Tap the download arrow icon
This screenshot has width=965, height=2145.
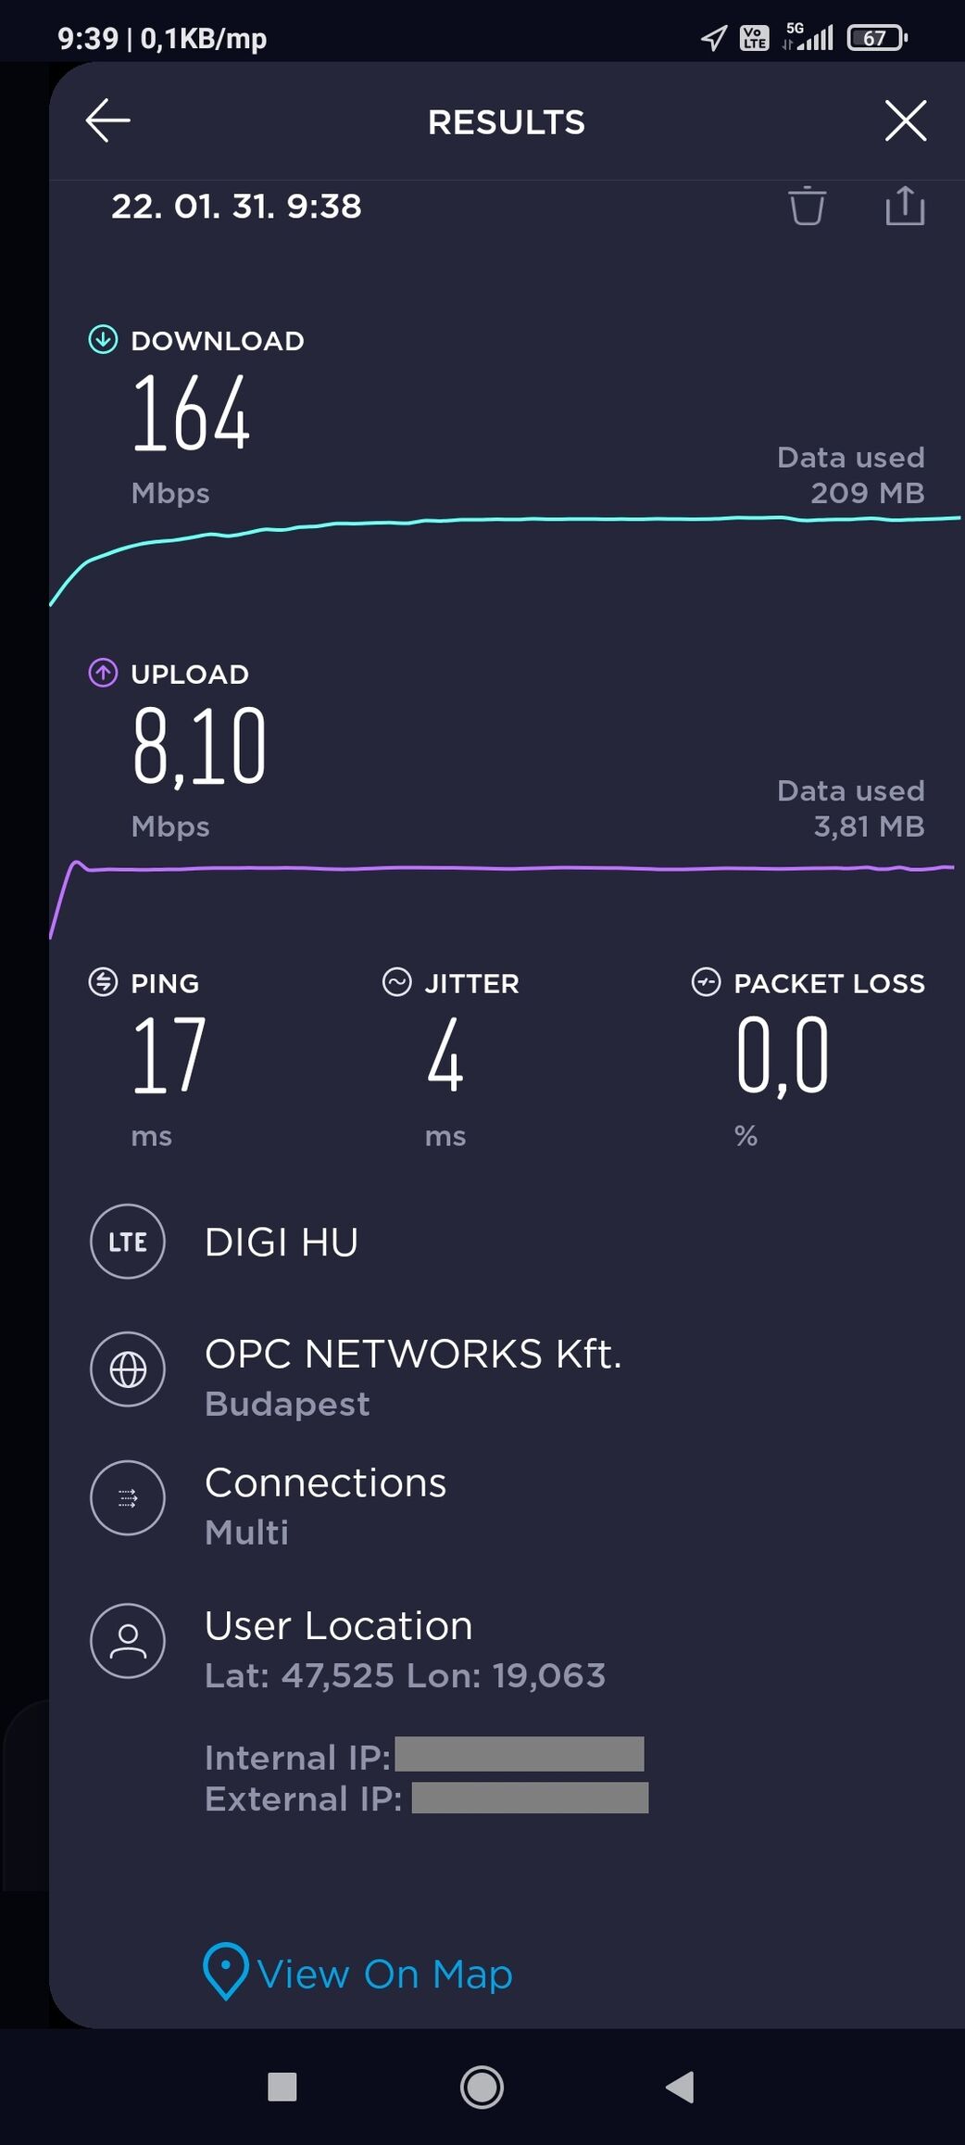pos(103,340)
